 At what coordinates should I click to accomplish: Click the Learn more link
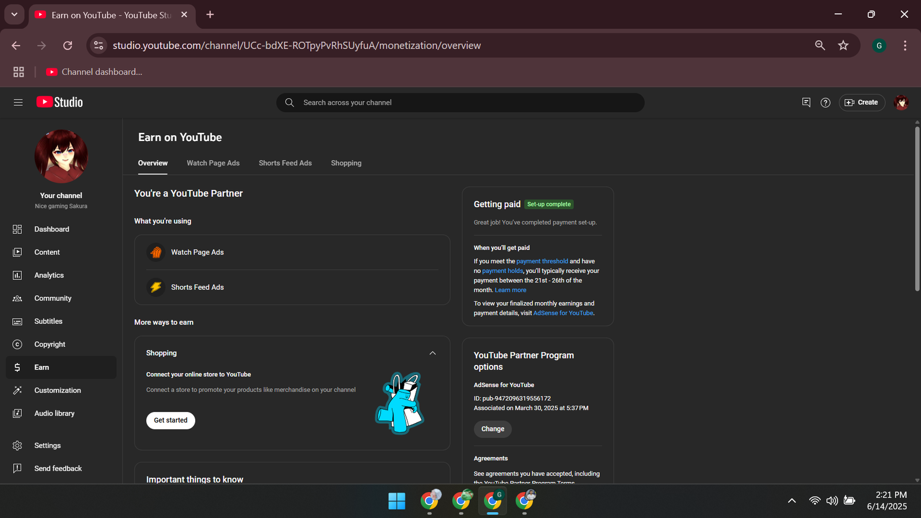pyautogui.click(x=511, y=290)
